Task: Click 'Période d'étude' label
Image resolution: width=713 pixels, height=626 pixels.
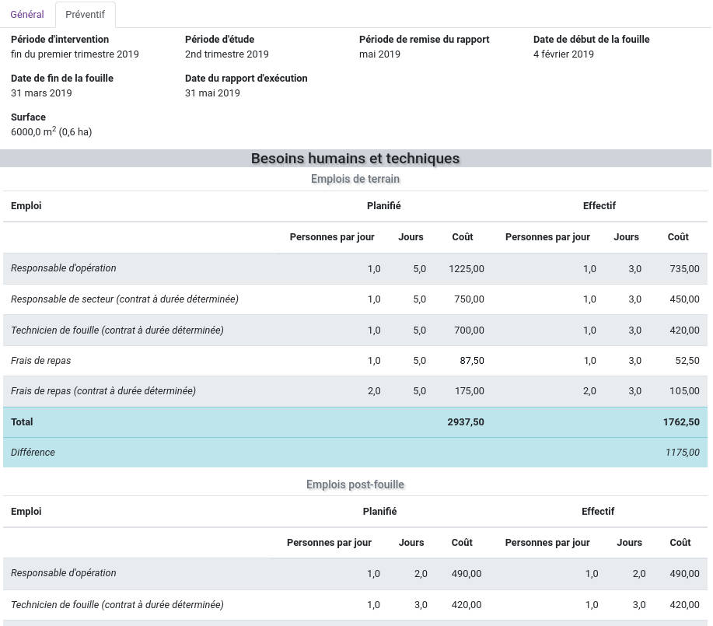Action: pos(219,40)
